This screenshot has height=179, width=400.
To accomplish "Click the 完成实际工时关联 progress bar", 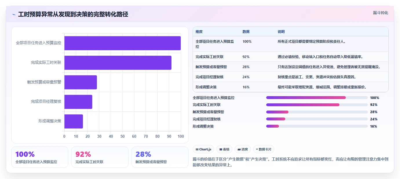I will click(x=317, y=105).
